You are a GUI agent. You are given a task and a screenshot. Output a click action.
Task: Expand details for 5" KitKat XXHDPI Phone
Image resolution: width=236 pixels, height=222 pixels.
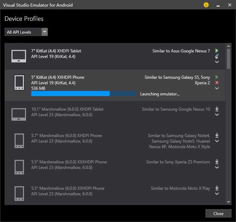(x=217, y=88)
